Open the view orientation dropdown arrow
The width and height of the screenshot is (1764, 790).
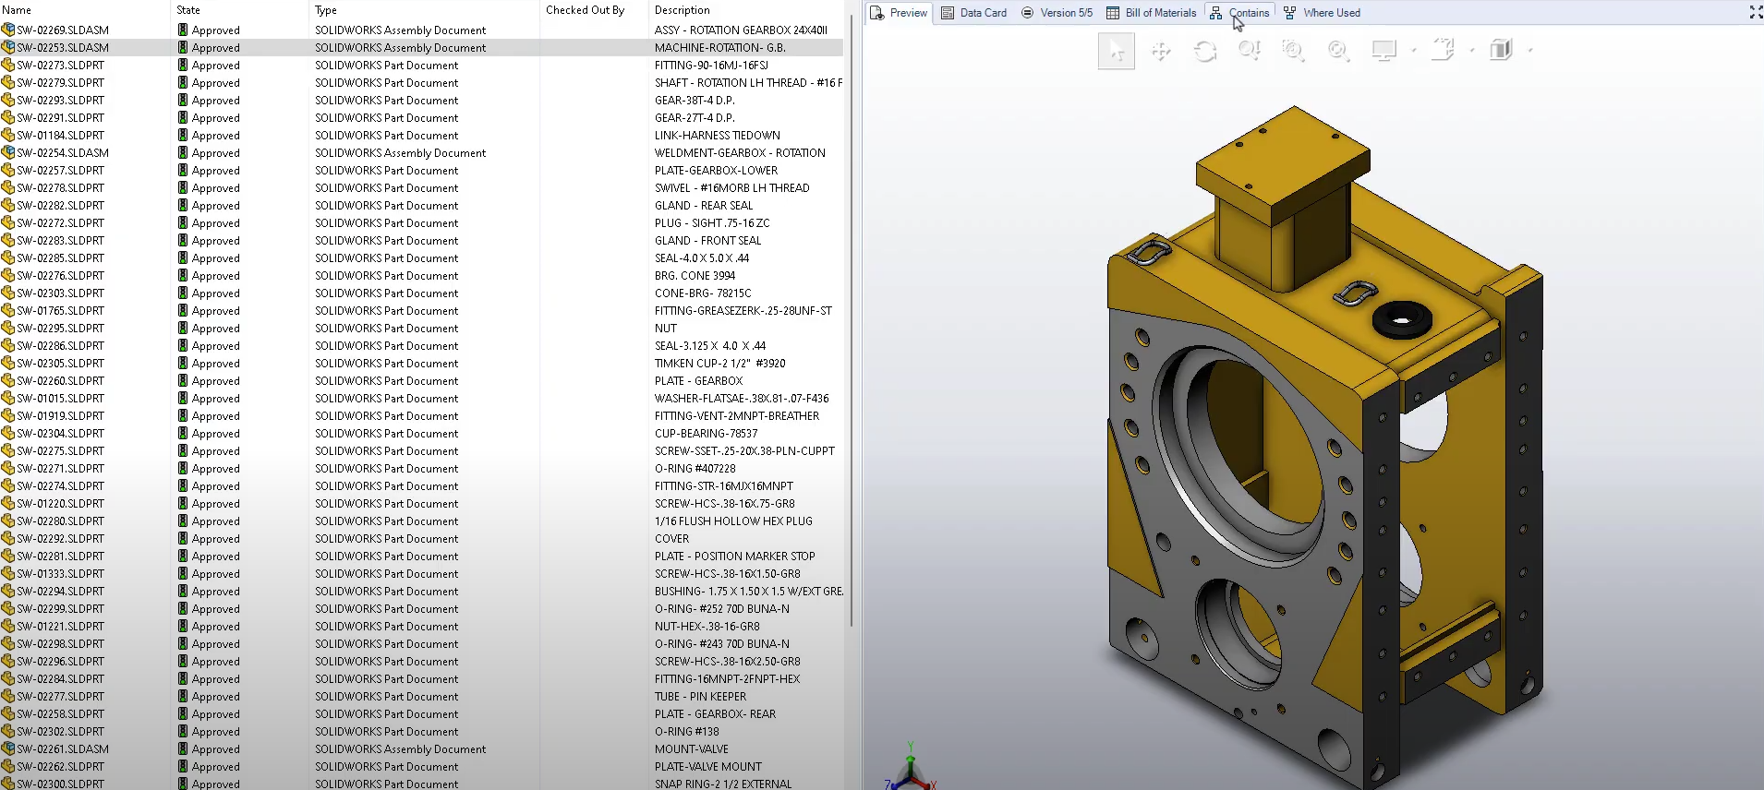1472,51
